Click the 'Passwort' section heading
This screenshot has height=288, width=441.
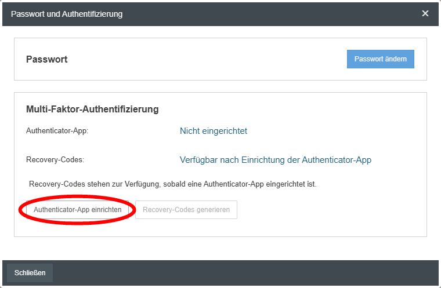pos(46,59)
